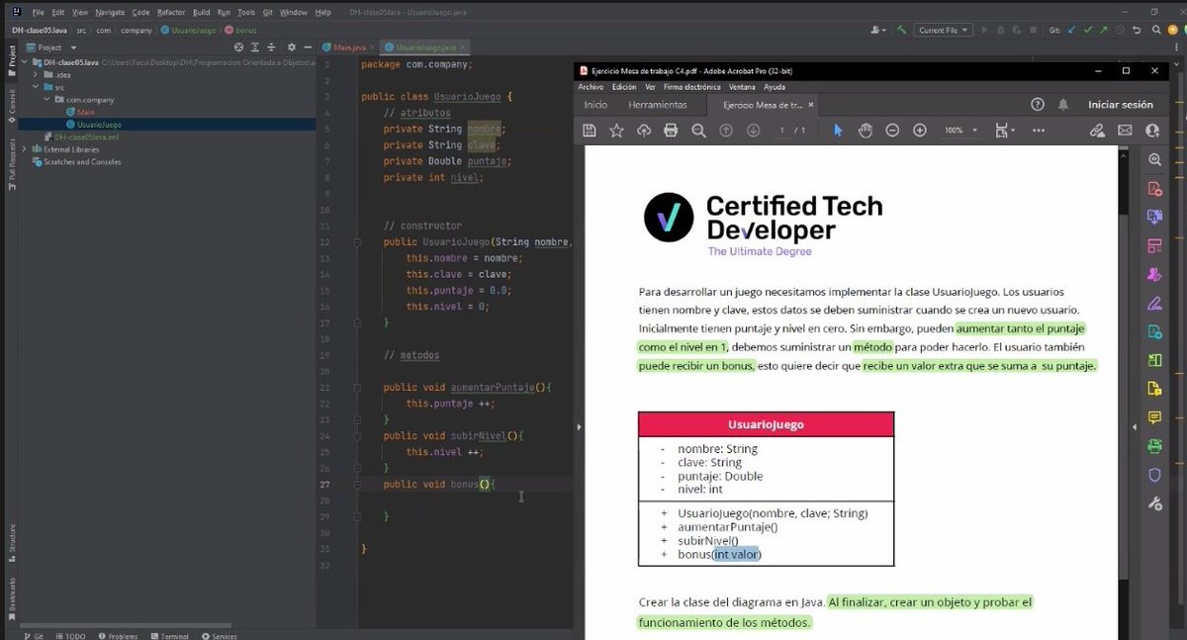Open the Project tool window side tab
The width and height of the screenshot is (1187, 640).
point(12,59)
